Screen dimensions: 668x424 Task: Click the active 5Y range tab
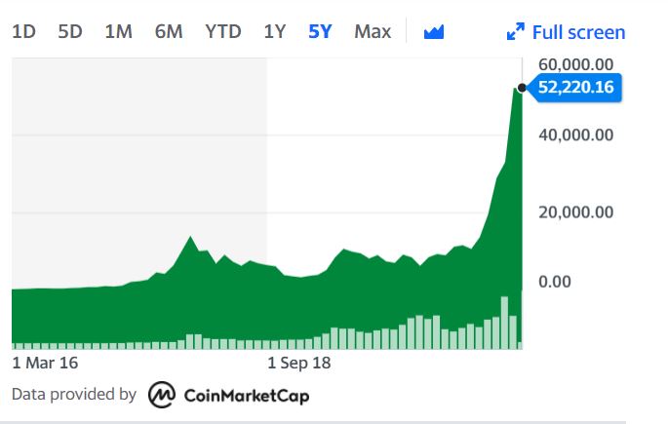coord(320,31)
